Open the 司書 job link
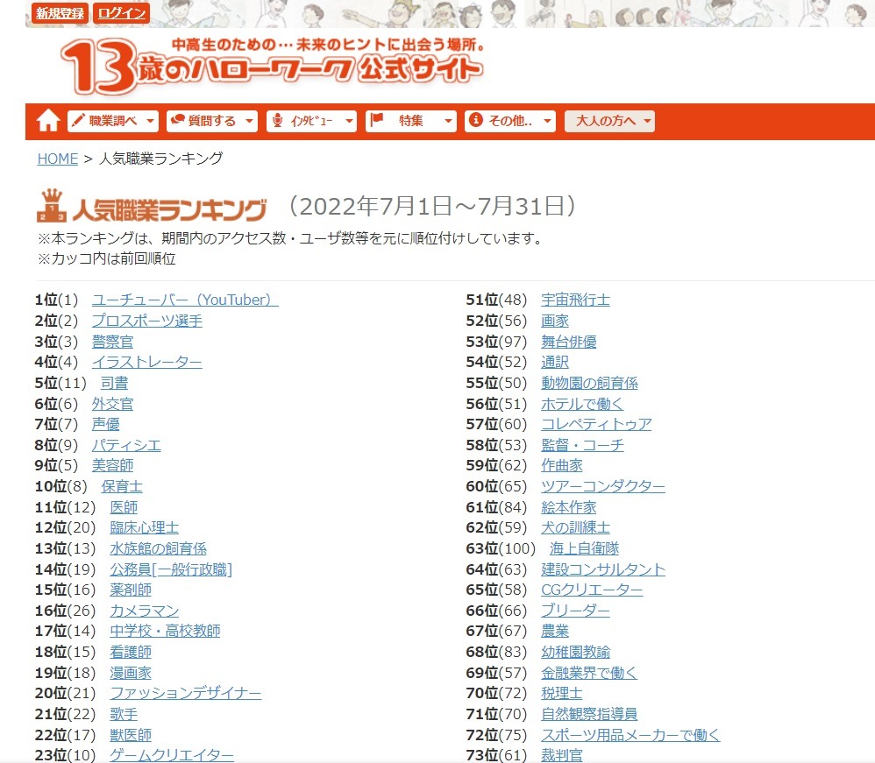The width and height of the screenshot is (875, 763). [114, 383]
